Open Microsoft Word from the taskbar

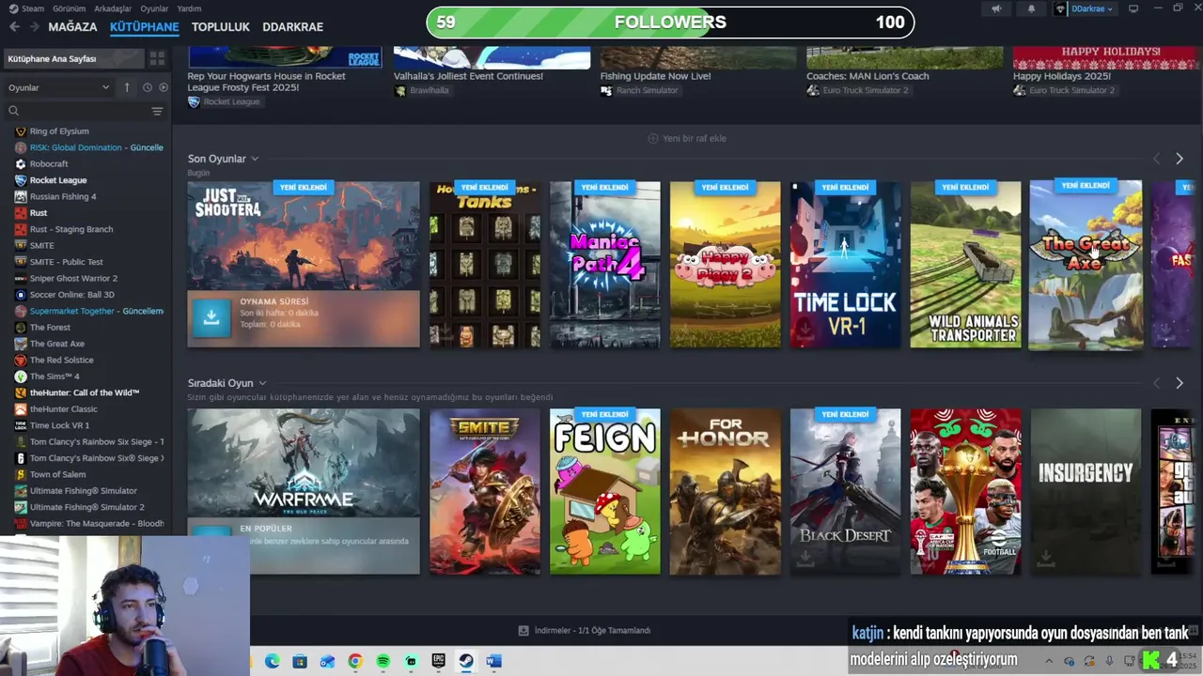click(x=493, y=661)
